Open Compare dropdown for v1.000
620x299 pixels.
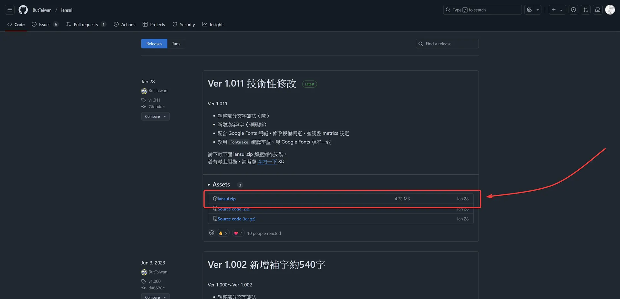(155, 297)
